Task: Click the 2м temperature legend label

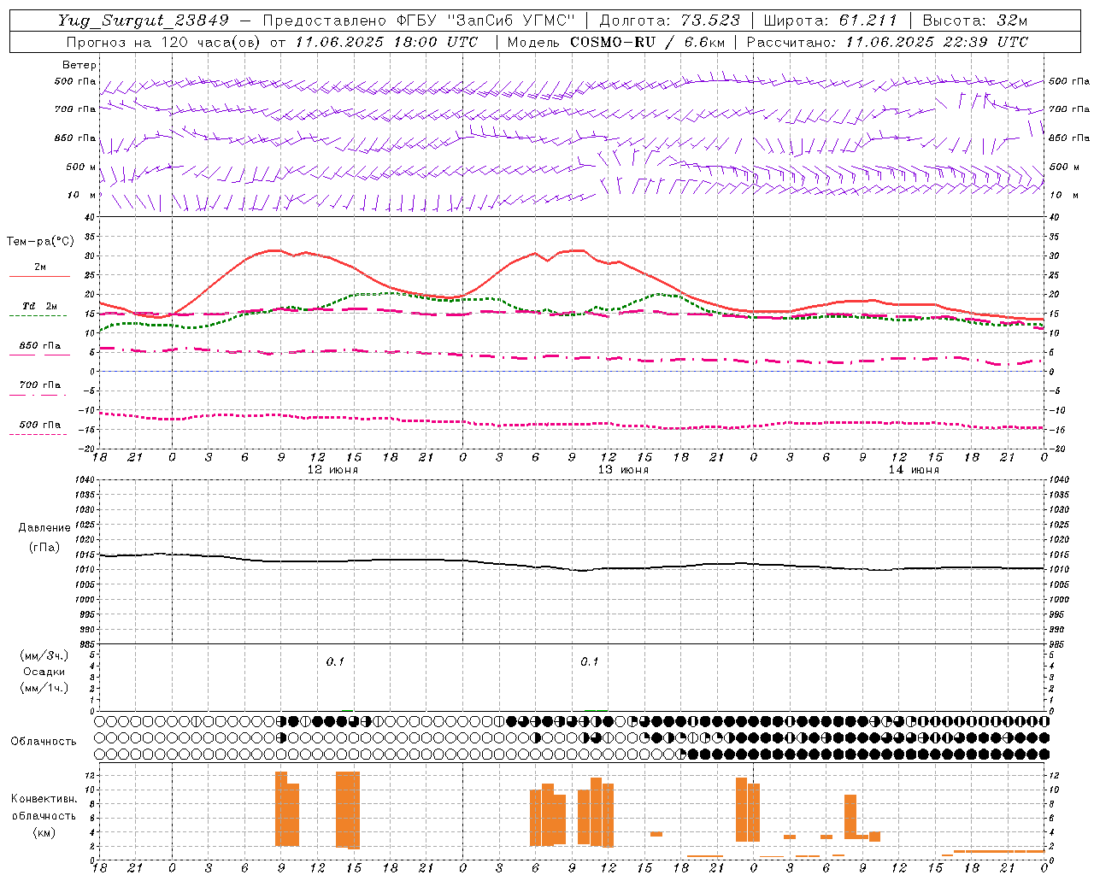Action: click(40, 267)
